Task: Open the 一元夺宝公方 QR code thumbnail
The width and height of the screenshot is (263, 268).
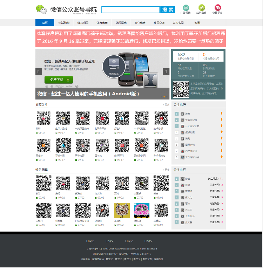Action: pyautogui.click(x=83, y=118)
